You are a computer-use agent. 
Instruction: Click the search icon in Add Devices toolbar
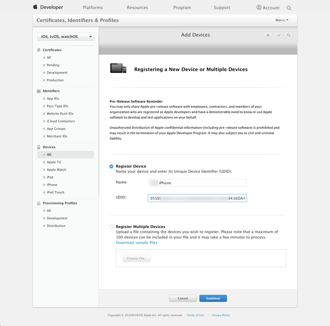[288, 35]
